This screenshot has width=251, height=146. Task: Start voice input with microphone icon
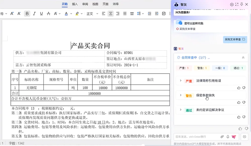point(228,137)
